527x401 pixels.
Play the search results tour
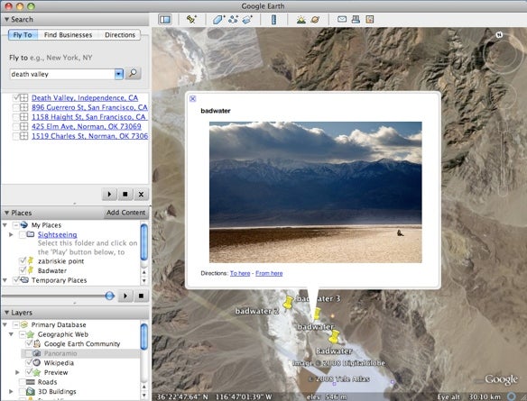pos(109,194)
